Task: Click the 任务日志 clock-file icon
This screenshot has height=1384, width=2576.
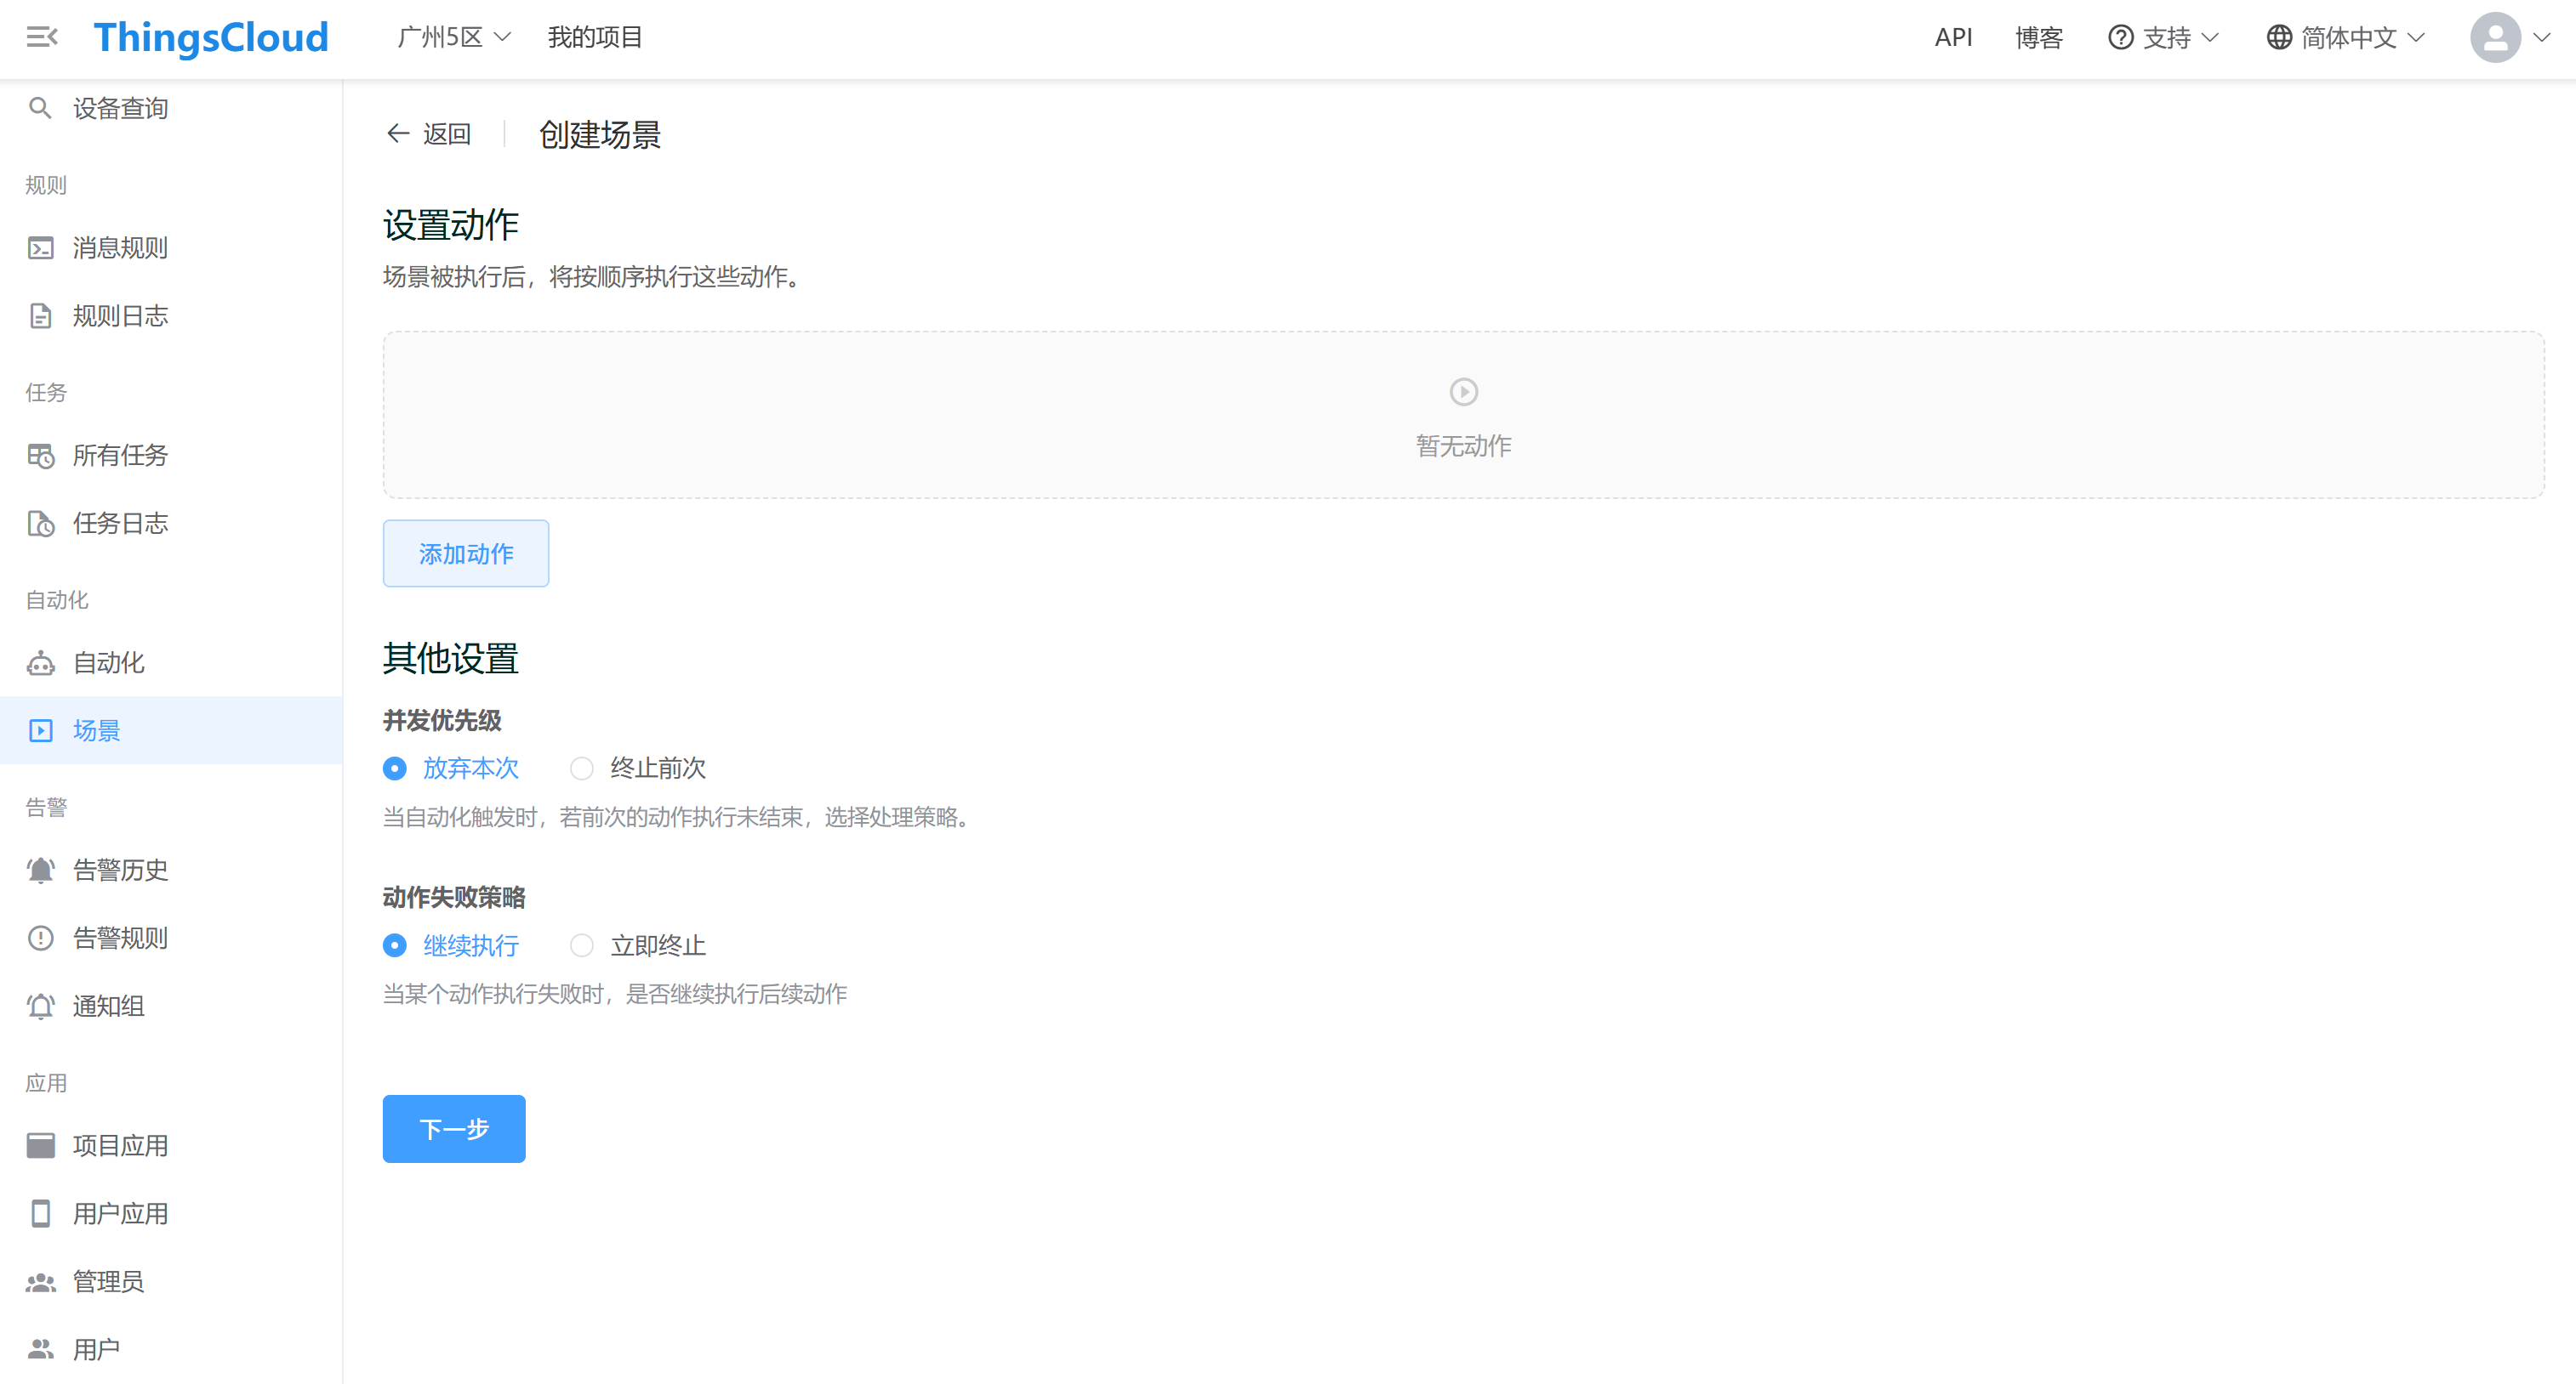Action: click(41, 524)
